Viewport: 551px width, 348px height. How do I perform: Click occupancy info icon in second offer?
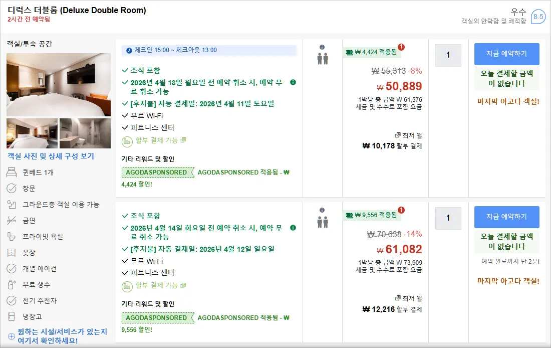coord(322,210)
